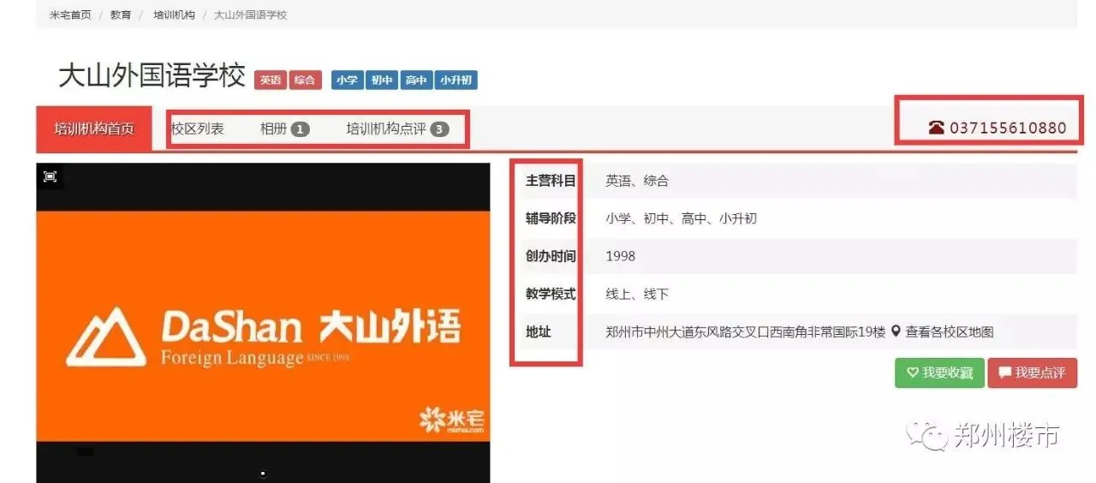Click the founding year 1998
Viewport: 1096px width, 483px height.
click(x=621, y=256)
